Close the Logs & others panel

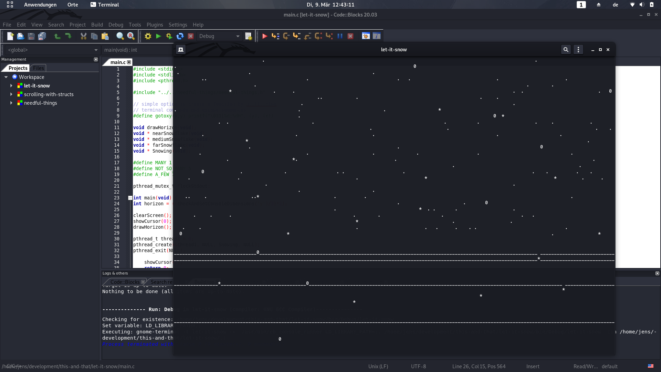tap(657, 273)
